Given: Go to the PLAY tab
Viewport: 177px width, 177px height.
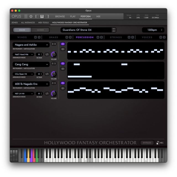Looking at the screenshot, I should [73, 17].
